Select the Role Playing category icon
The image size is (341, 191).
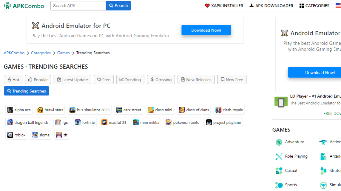279,156
